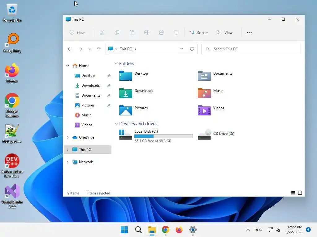
Task: Select Google Chrome desktop shortcut
Action: pos(12,106)
